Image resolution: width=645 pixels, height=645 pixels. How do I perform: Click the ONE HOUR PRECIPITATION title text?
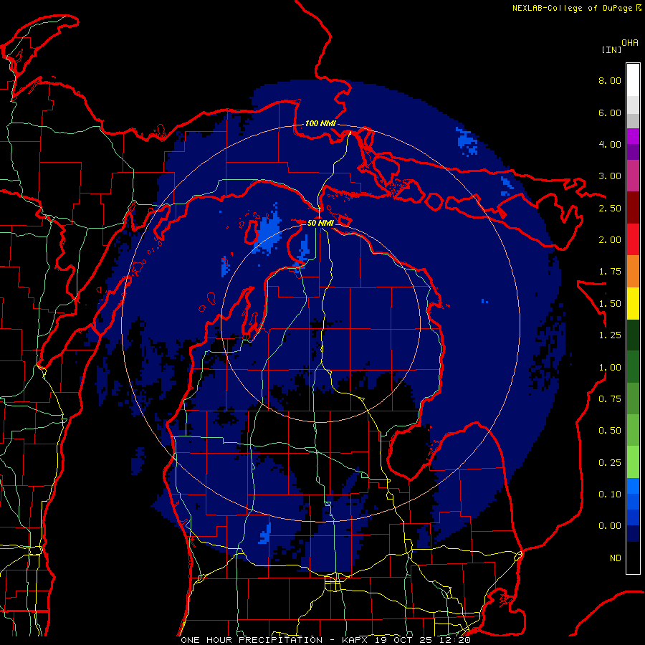coord(252,640)
